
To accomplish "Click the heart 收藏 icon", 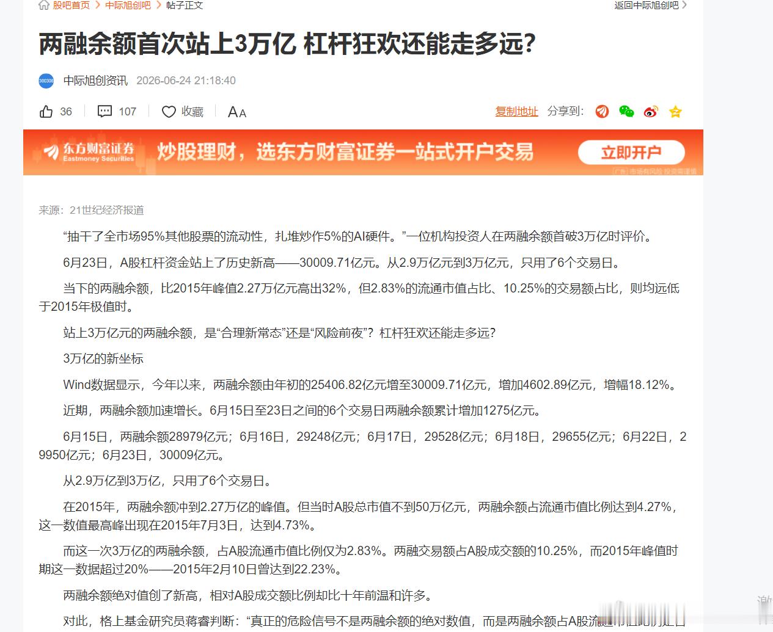I will click(x=169, y=112).
